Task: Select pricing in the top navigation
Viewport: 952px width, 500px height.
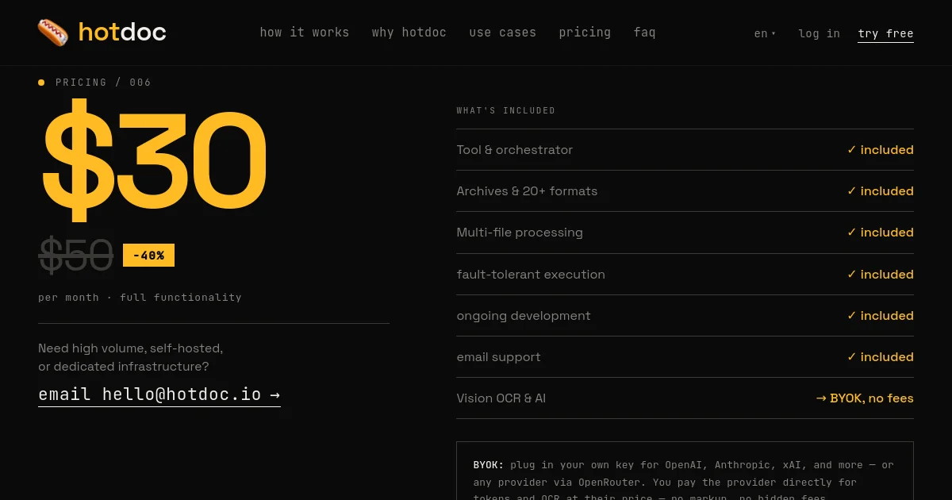Action: [585, 33]
